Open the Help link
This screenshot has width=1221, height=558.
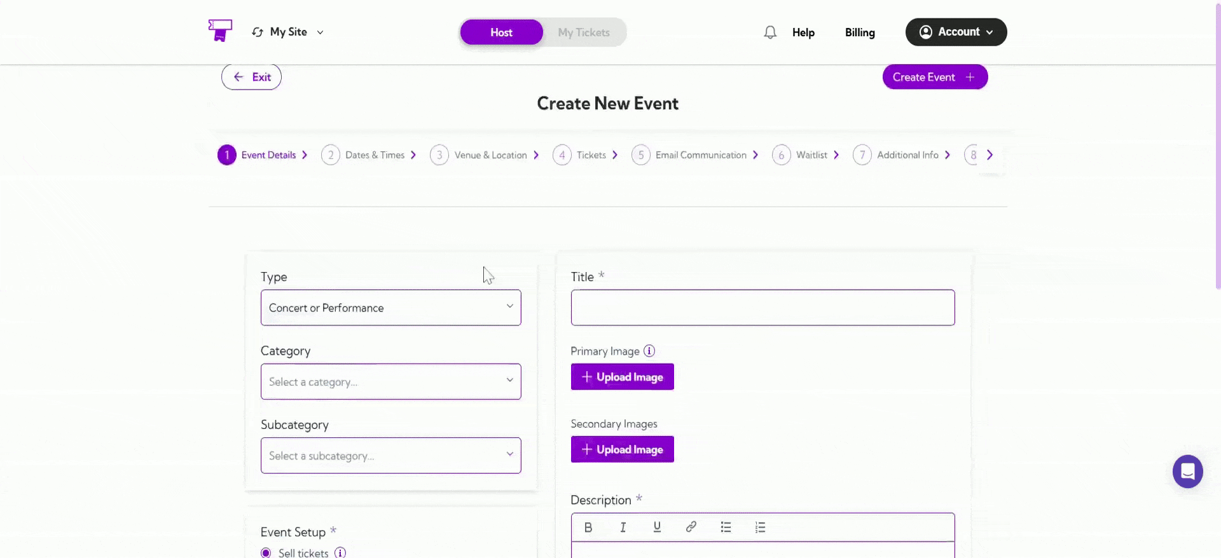click(x=803, y=32)
